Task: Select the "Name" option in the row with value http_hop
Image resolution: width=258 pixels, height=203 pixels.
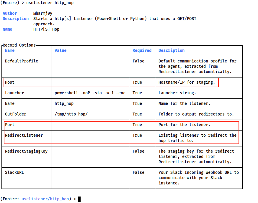Action: pos(10,103)
